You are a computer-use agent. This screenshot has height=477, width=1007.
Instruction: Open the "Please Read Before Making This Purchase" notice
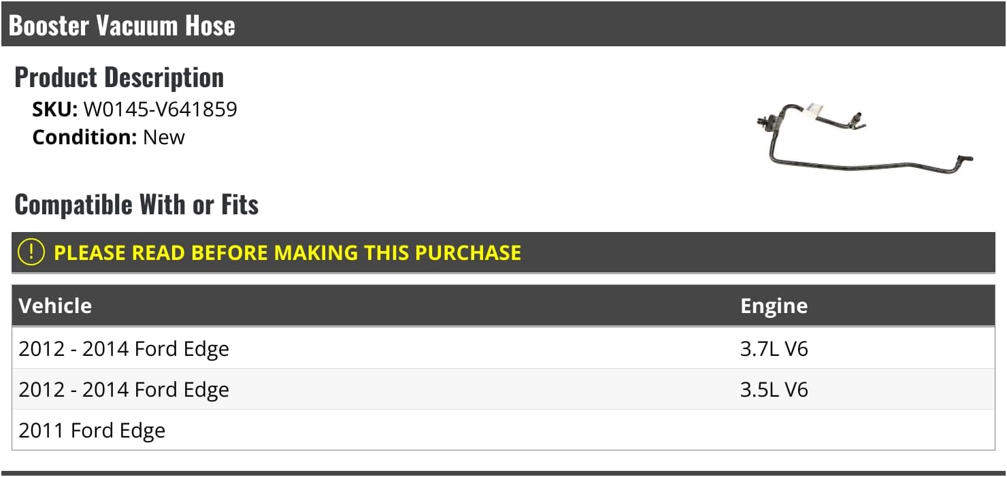[x=287, y=252]
